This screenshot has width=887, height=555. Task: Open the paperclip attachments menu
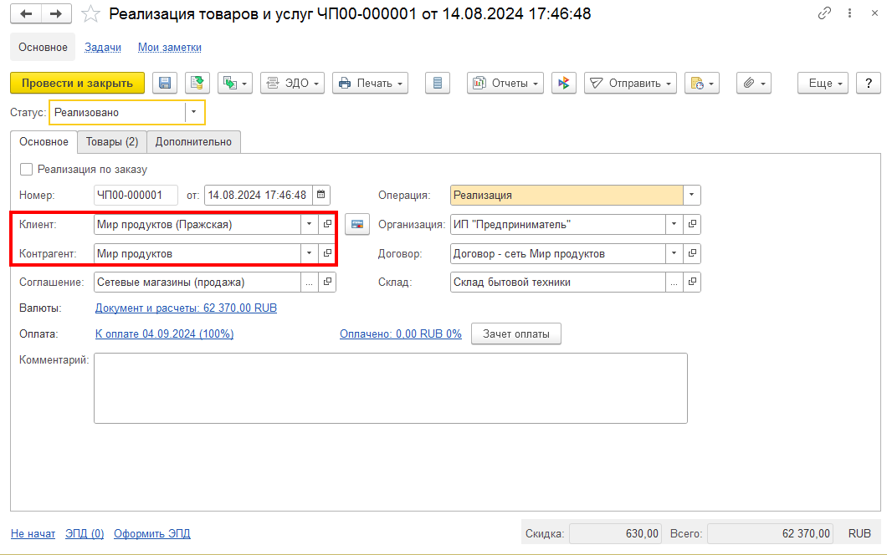tap(753, 83)
